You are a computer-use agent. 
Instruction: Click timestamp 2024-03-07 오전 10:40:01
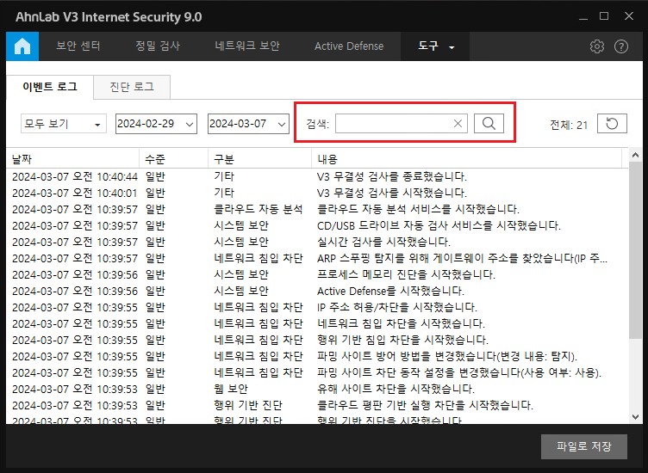tap(75, 193)
